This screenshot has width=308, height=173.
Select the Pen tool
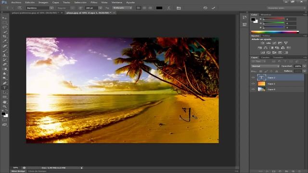click(x=4, y=83)
